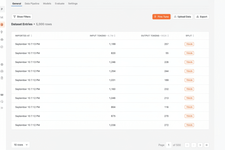Start a Fine Tune job

tap(161, 17)
